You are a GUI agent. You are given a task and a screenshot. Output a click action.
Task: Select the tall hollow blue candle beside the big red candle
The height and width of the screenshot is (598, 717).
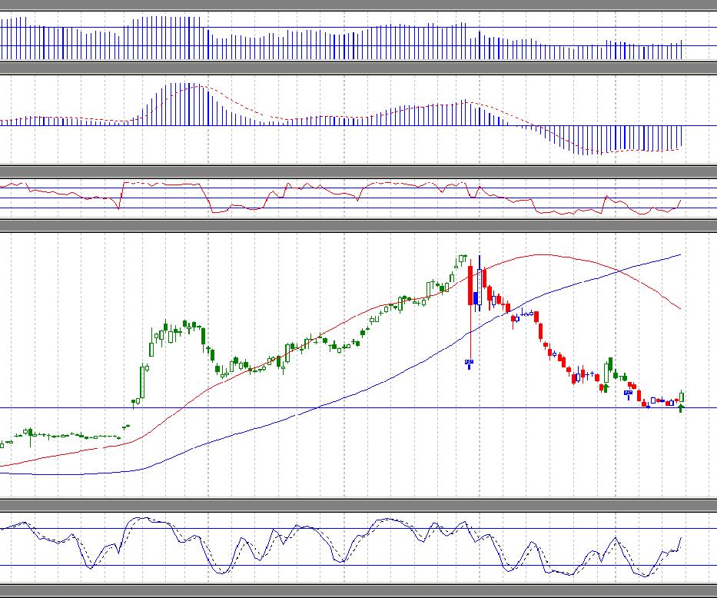coord(480,287)
